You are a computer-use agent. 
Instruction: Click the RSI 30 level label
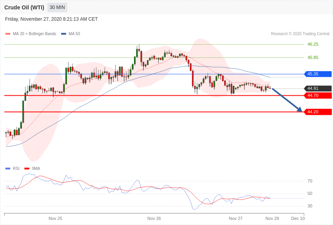(x=310, y=206)
